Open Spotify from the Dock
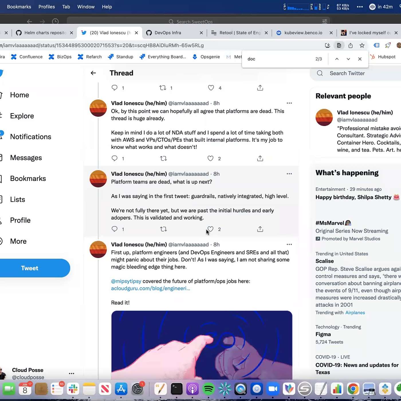401x401 pixels. pos(209,389)
